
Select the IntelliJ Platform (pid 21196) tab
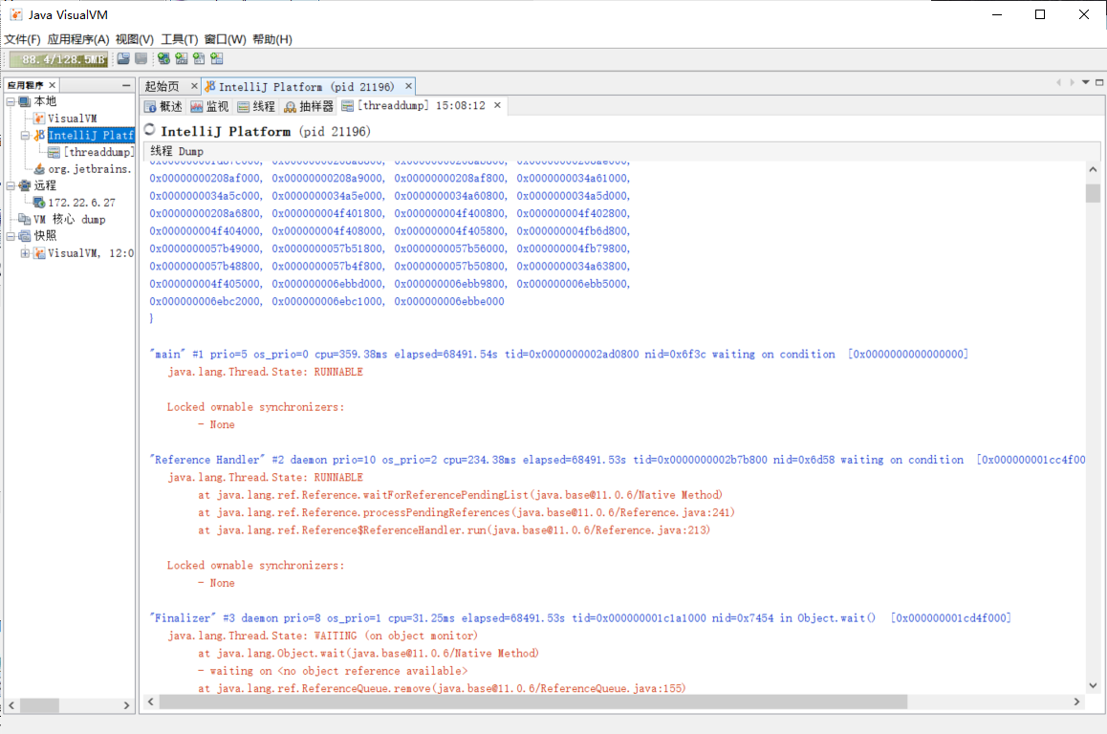point(307,87)
